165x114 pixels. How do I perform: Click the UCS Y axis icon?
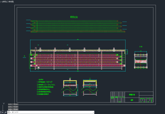tap(4, 104)
